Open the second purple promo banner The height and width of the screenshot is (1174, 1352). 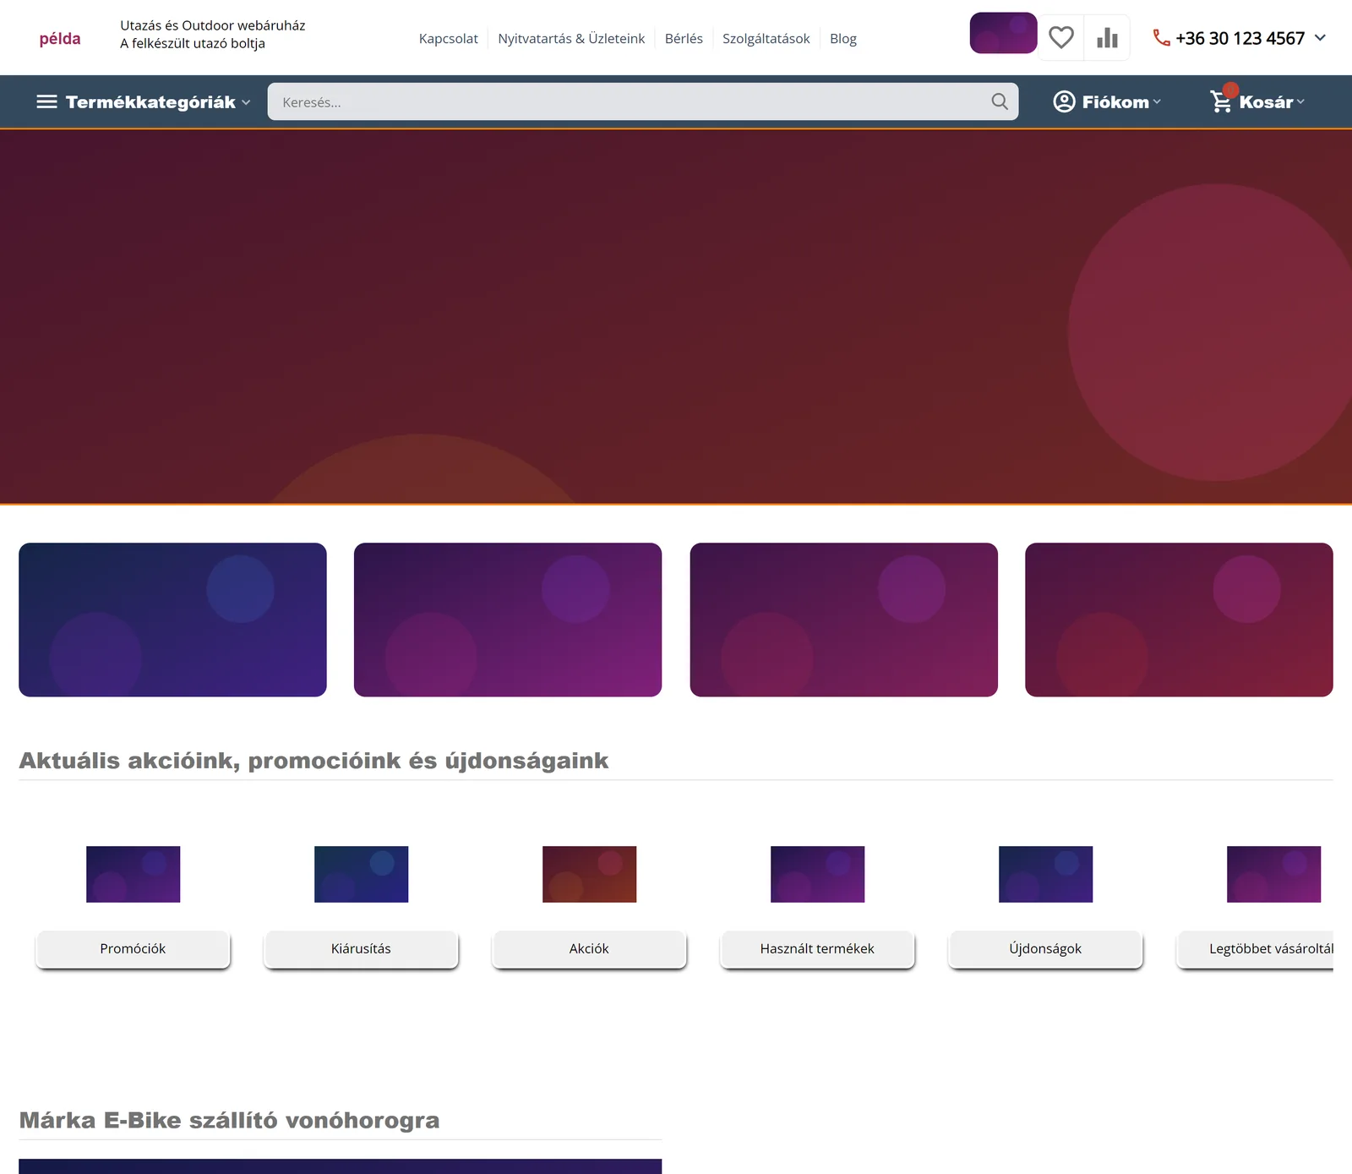point(508,620)
